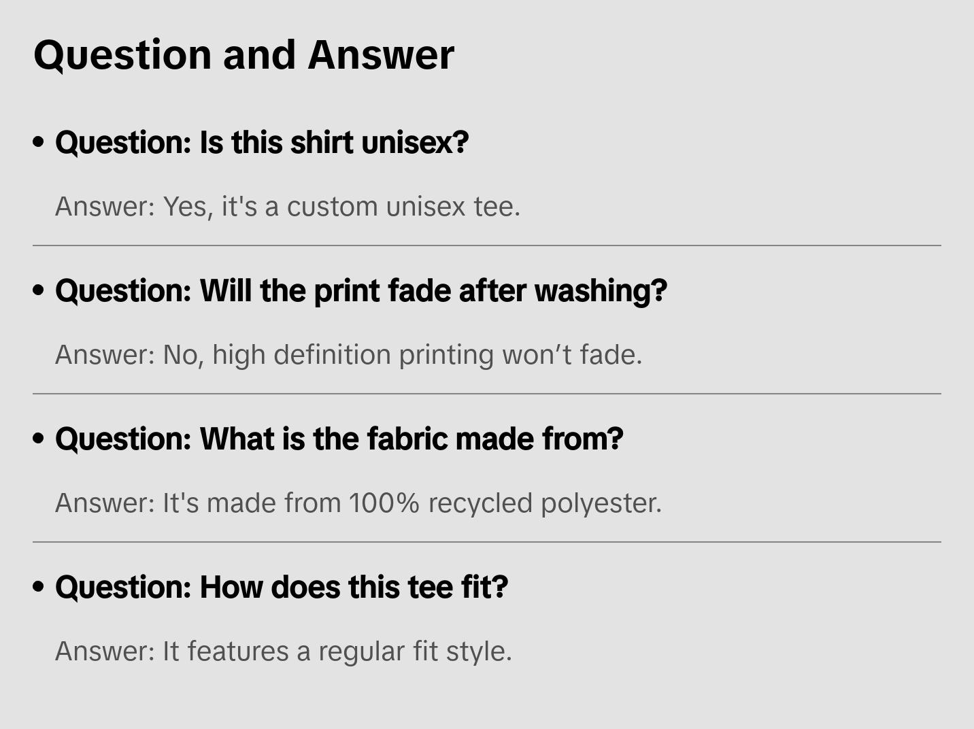Viewport: 974px width, 729px height.
Task: Click the custom unisex tee answer
Action: [287, 207]
